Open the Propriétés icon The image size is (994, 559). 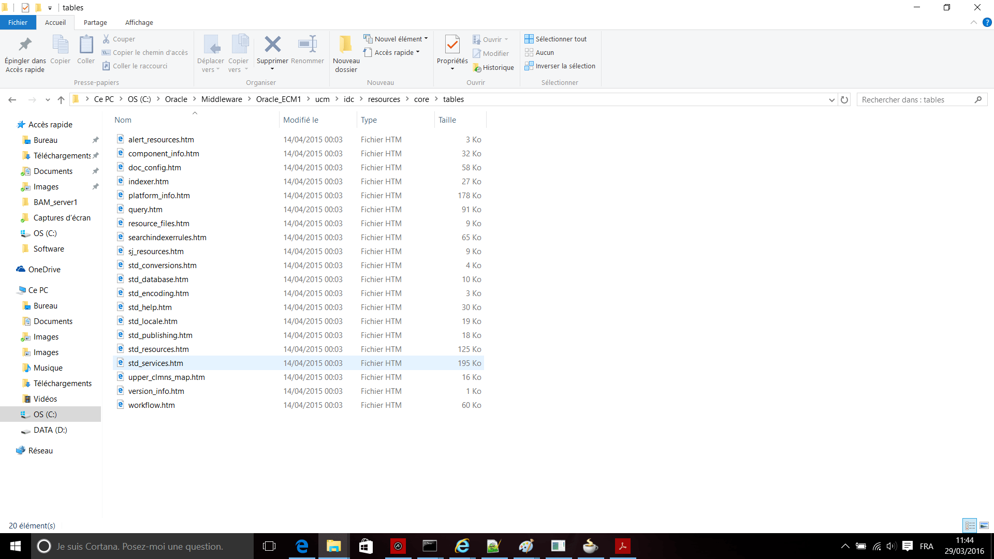(452, 45)
